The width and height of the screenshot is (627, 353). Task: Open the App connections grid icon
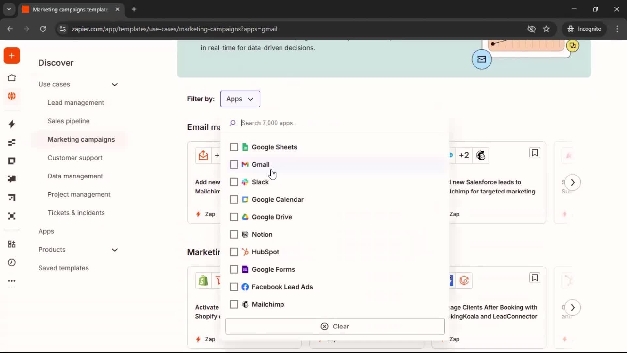click(12, 244)
